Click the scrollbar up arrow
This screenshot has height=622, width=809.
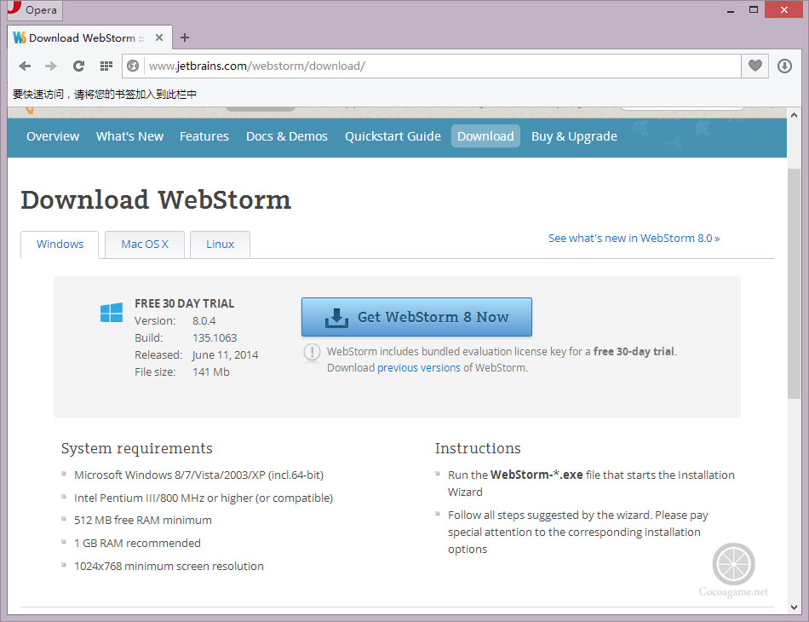tap(794, 115)
